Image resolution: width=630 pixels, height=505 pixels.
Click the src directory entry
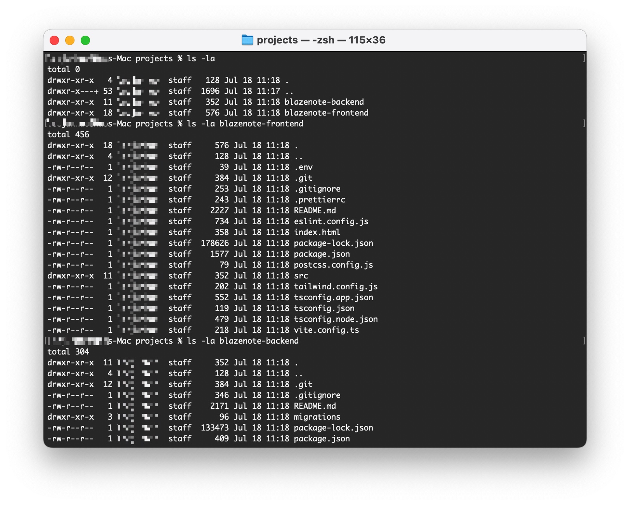(301, 276)
